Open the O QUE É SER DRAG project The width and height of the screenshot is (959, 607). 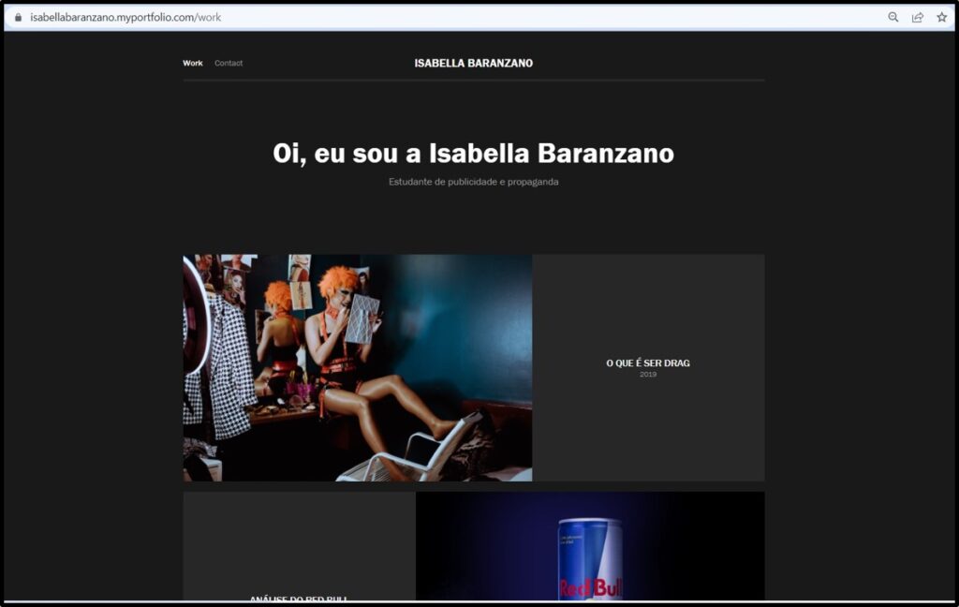click(x=648, y=363)
